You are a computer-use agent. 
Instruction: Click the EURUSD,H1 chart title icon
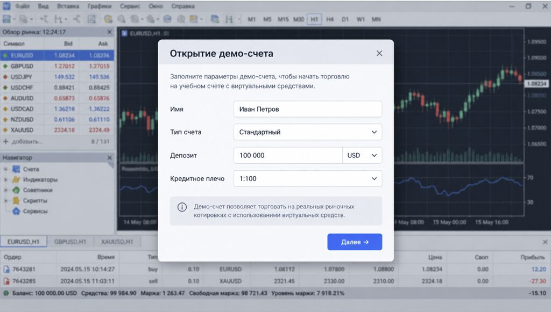coord(124,33)
